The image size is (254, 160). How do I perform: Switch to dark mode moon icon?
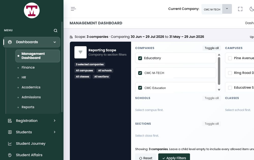pos(252,9)
